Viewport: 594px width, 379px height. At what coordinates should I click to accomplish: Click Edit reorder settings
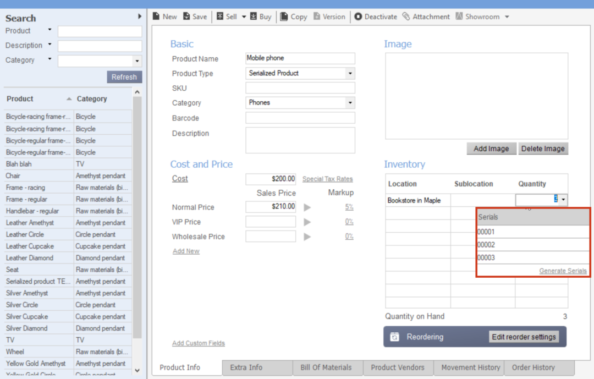[x=524, y=337]
